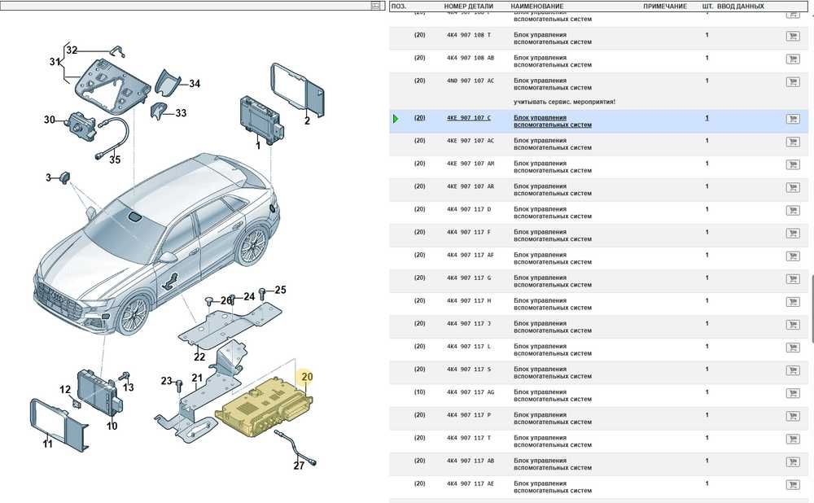Click the parts list vertical scrollbar
Image resolution: width=814 pixels, height=503 pixels.
[x=811, y=308]
